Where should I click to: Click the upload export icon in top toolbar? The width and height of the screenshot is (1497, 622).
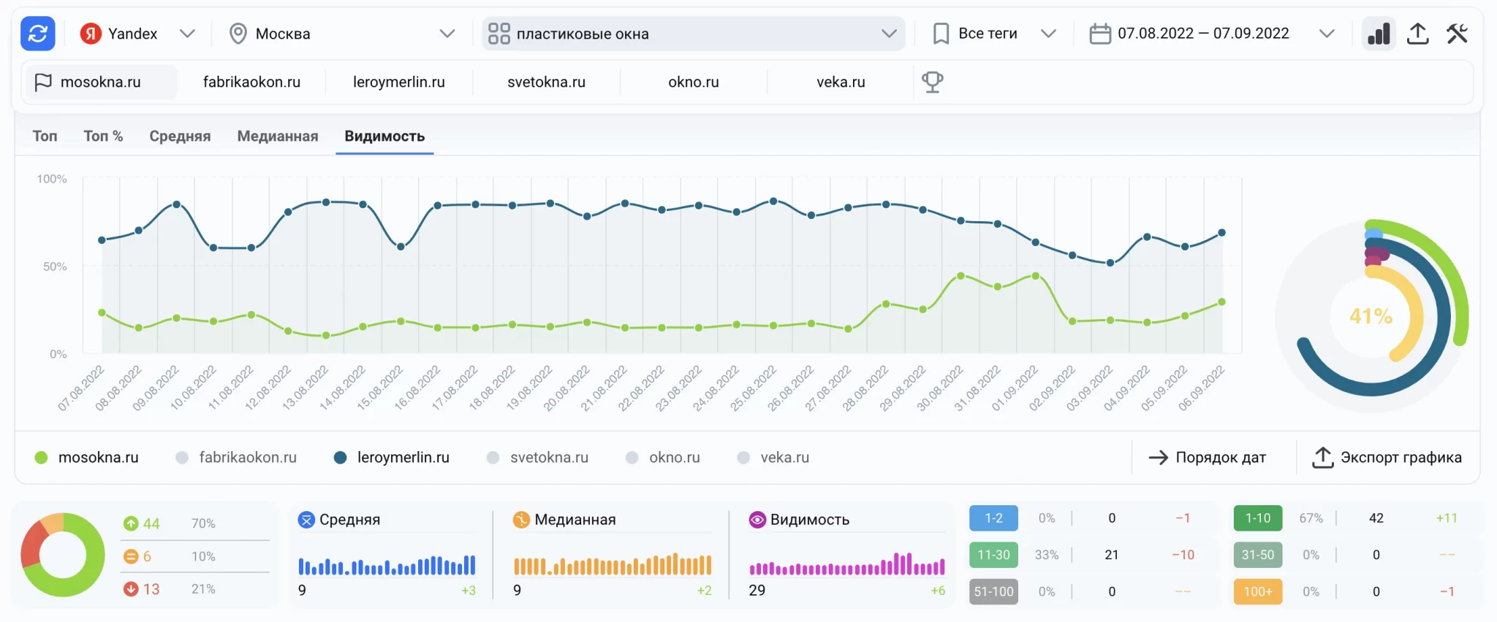[x=1417, y=34]
